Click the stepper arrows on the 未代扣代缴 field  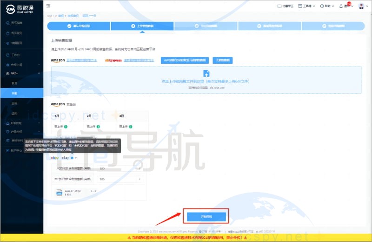139,179
